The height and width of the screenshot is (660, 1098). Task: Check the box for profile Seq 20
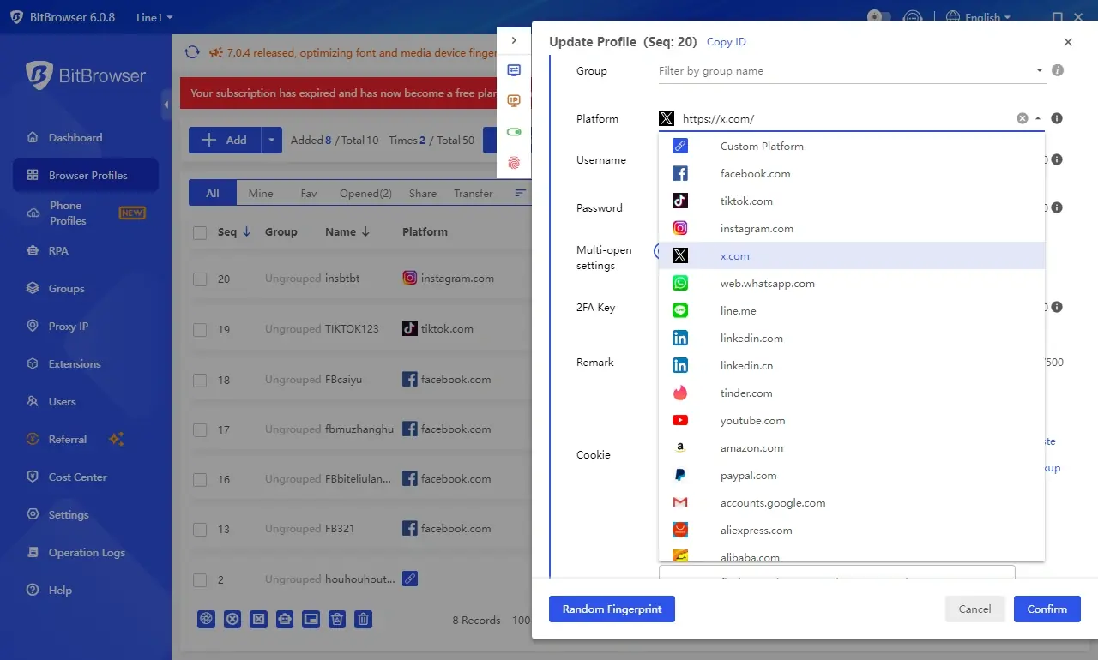coord(200,279)
